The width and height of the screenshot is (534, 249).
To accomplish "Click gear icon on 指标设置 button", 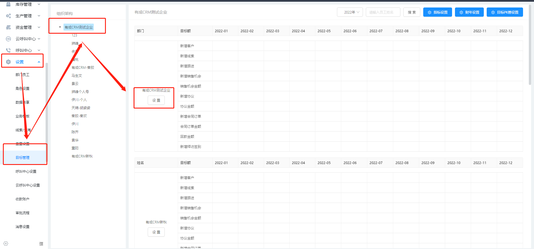I will click(x=430, y=12).
